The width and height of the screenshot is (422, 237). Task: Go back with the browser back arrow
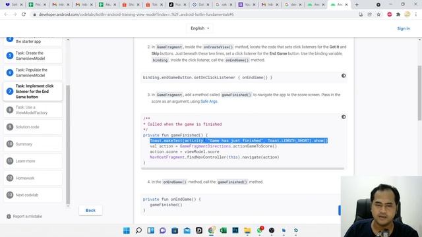point(6,14)
